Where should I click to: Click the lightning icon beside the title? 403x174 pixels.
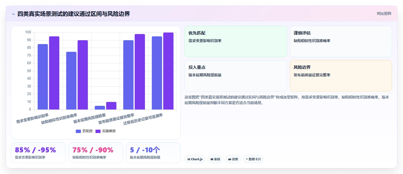pos(13,14)
